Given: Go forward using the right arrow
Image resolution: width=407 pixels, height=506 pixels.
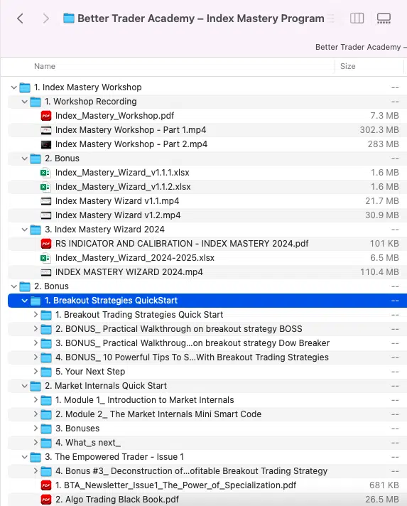Looking at the screenshot, I should click(x=45, y=18).
